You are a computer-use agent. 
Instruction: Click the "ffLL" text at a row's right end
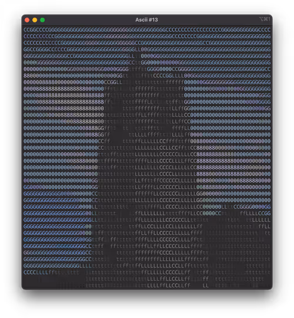(265, 226)
